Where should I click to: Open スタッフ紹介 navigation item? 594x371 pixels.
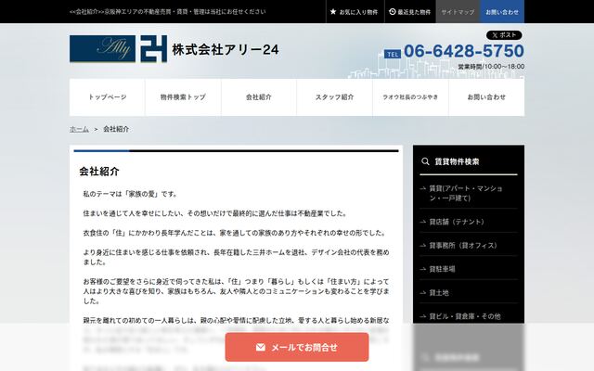[334, 97]
